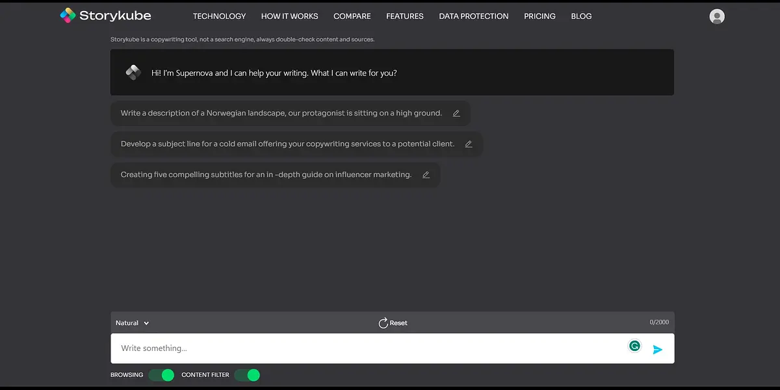Open the Technology menu item
The image size is (780, 390).
(219, 16)
